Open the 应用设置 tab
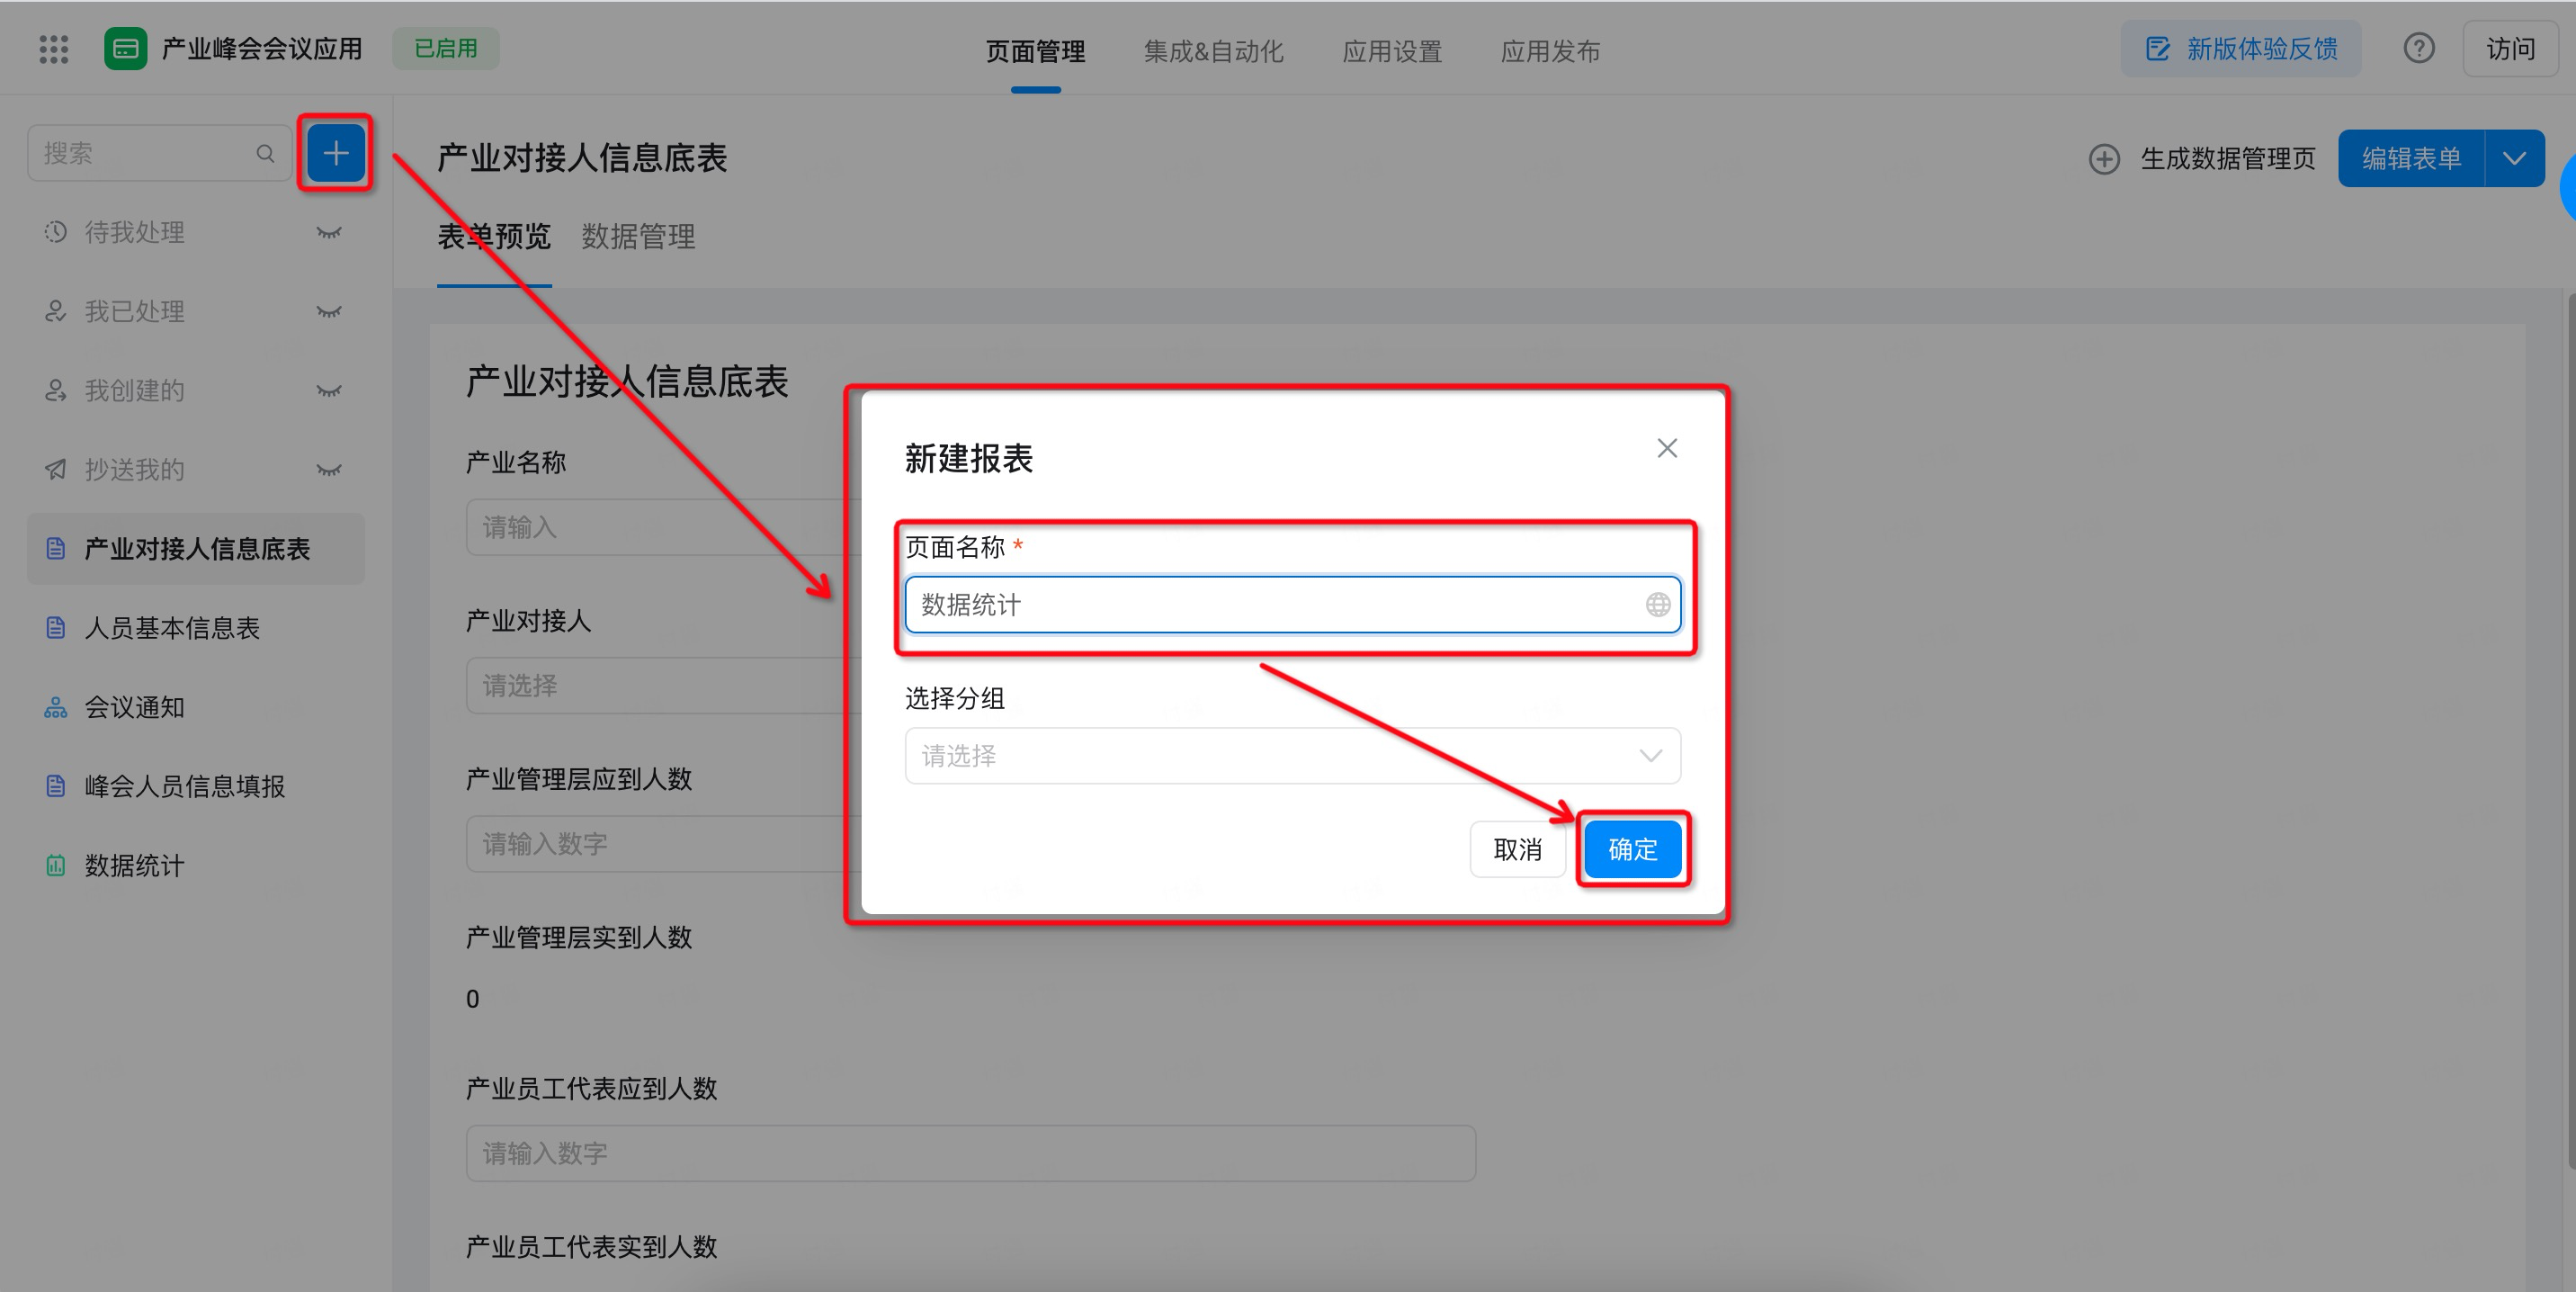Viewport: 2576px width, 1292px height. [x=1392, y=50]
